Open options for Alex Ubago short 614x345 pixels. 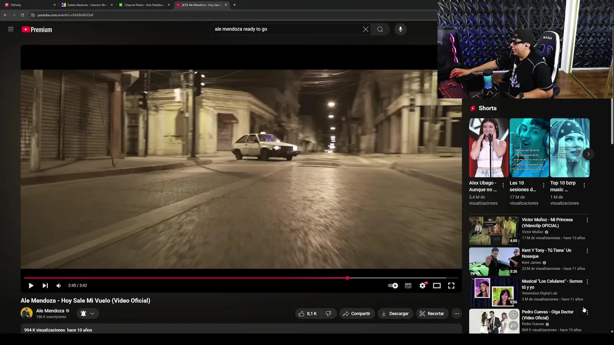click(503, 185)
